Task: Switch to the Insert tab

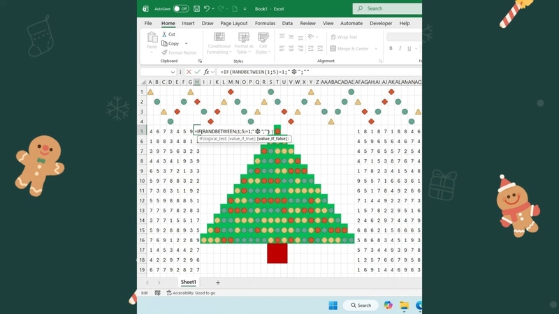Action: click(188, 23)
